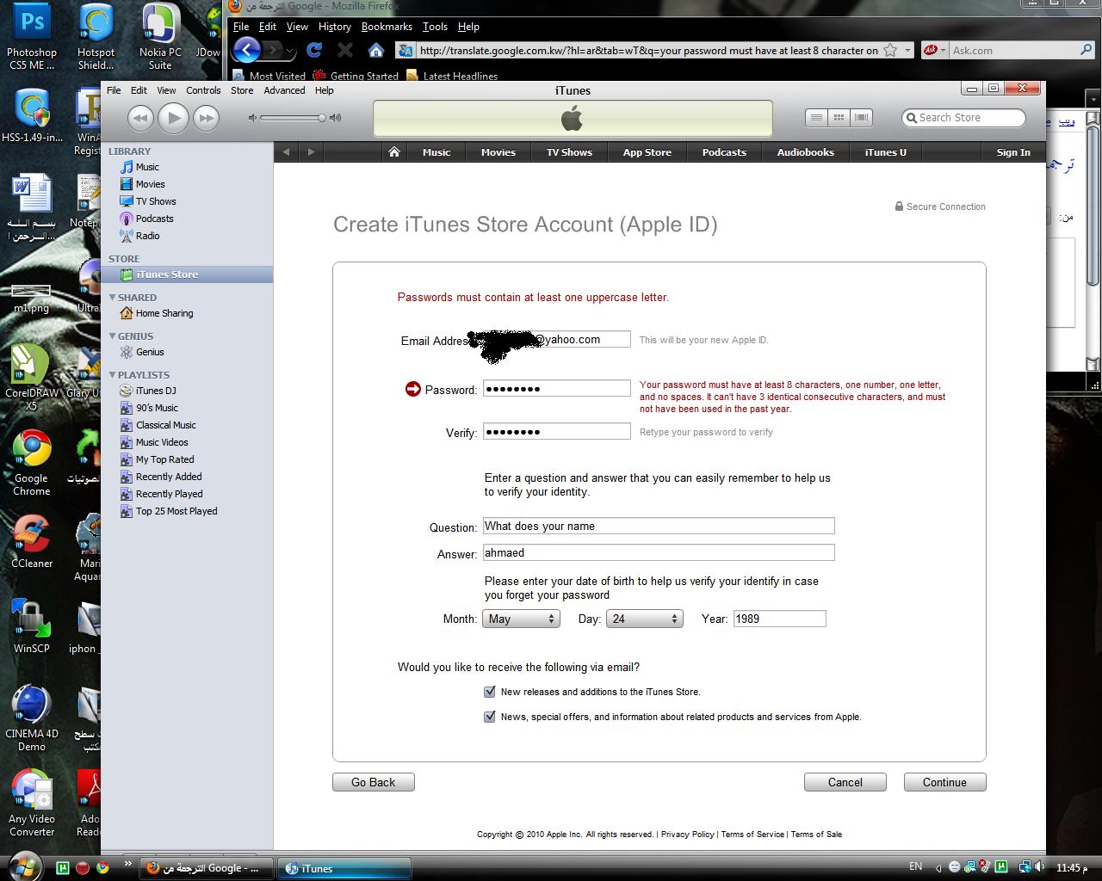The image size is (1102, 881).
Task: Uncheck New releases and additions checkbox
Action: coord(490,692)
